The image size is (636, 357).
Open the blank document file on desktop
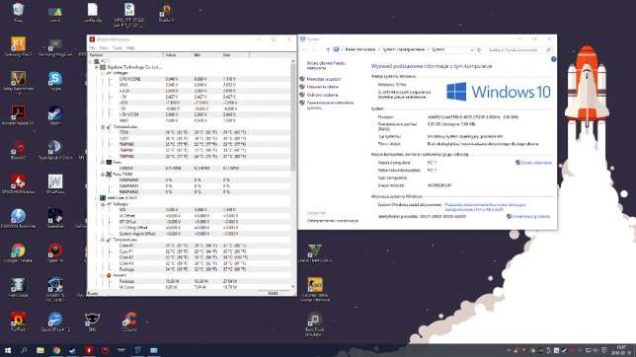coord(92,12)
